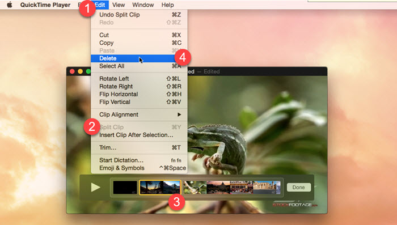Select Rotate Right
This screenshot has height=225, width=397.
pos(140,87)
